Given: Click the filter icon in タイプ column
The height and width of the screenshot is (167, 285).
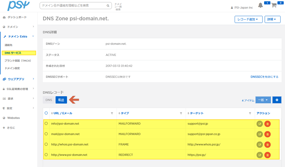Looking at the screenshot, I should [181, 113].
